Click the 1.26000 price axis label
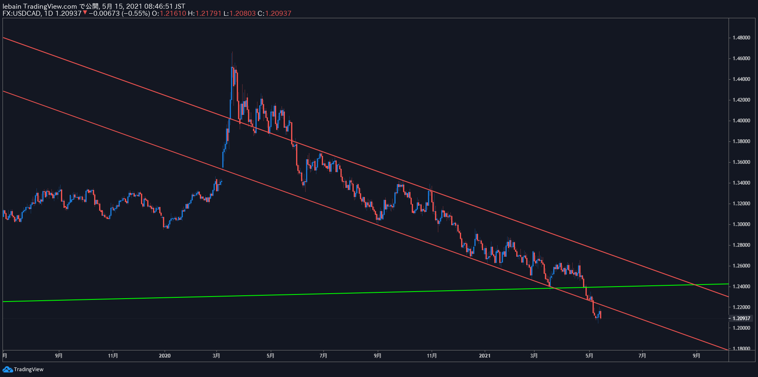This screenshot has width=758, height=377. (741, 266)
